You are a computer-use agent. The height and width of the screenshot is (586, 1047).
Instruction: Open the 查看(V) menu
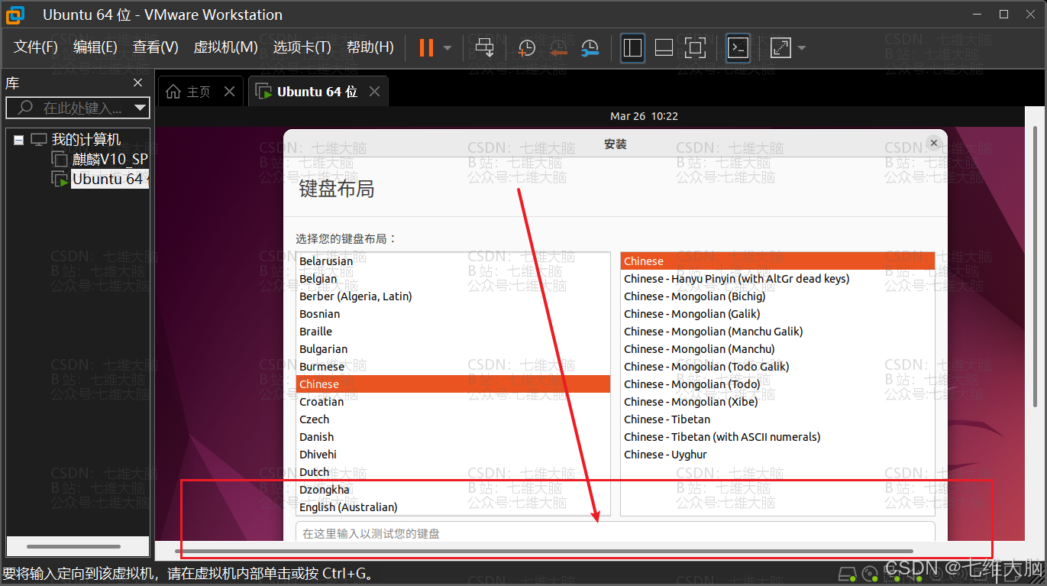[156, 47]
